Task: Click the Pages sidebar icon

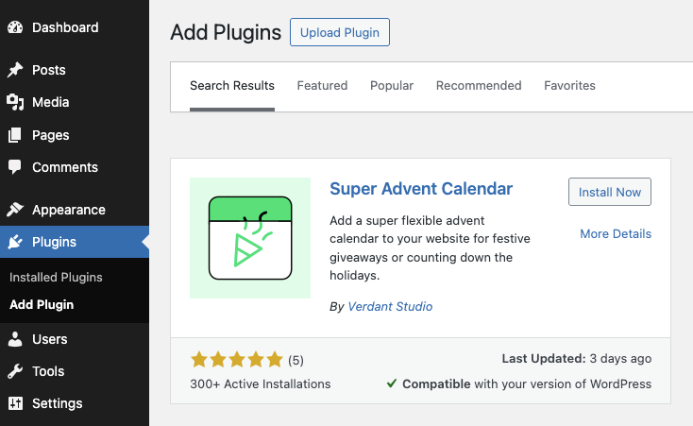Action: (x=15, y=135)
